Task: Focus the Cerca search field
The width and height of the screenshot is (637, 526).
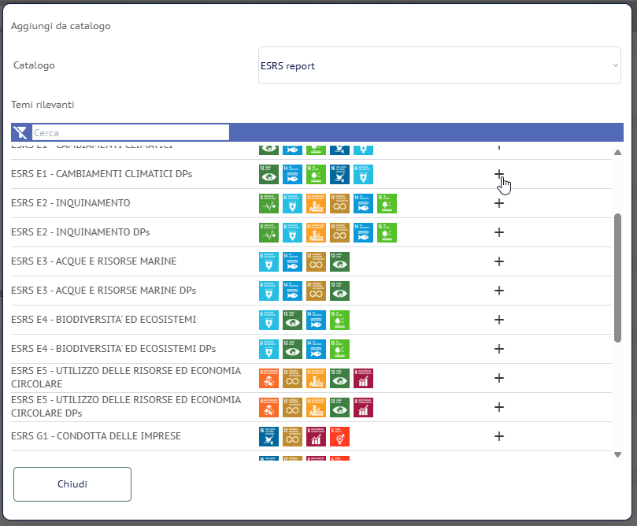Action: (x=130, y=132)
